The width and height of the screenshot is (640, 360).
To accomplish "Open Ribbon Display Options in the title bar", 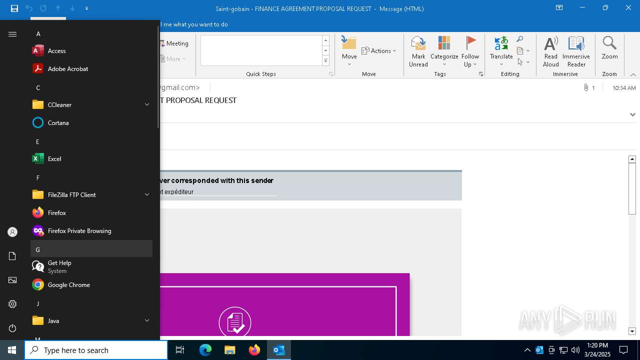I will coord(559,8).
